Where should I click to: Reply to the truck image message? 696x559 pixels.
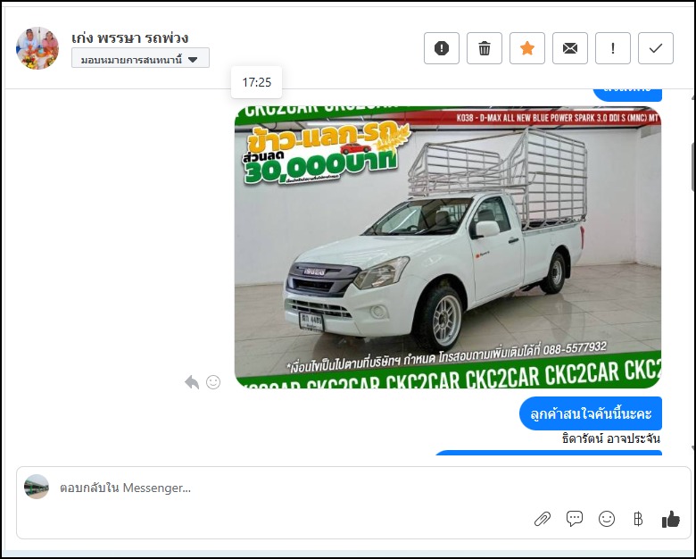click(x=192, y=382)
